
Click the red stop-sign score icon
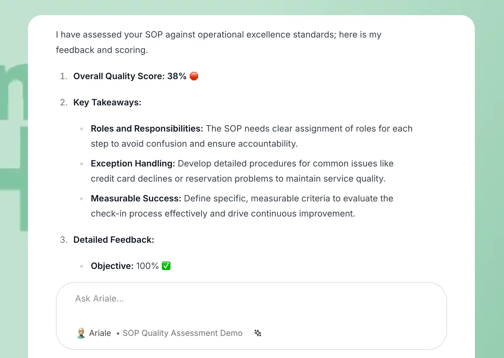pos(194,76)
